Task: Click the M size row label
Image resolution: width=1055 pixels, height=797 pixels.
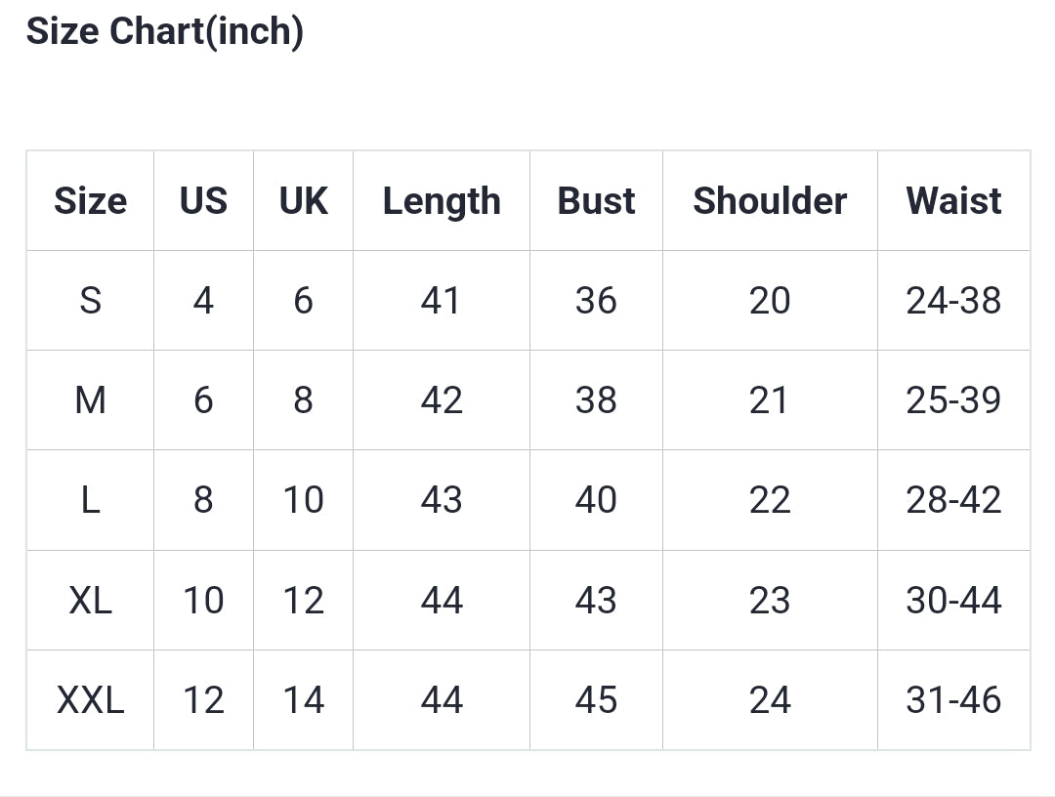Action: (x=90, y=400)
